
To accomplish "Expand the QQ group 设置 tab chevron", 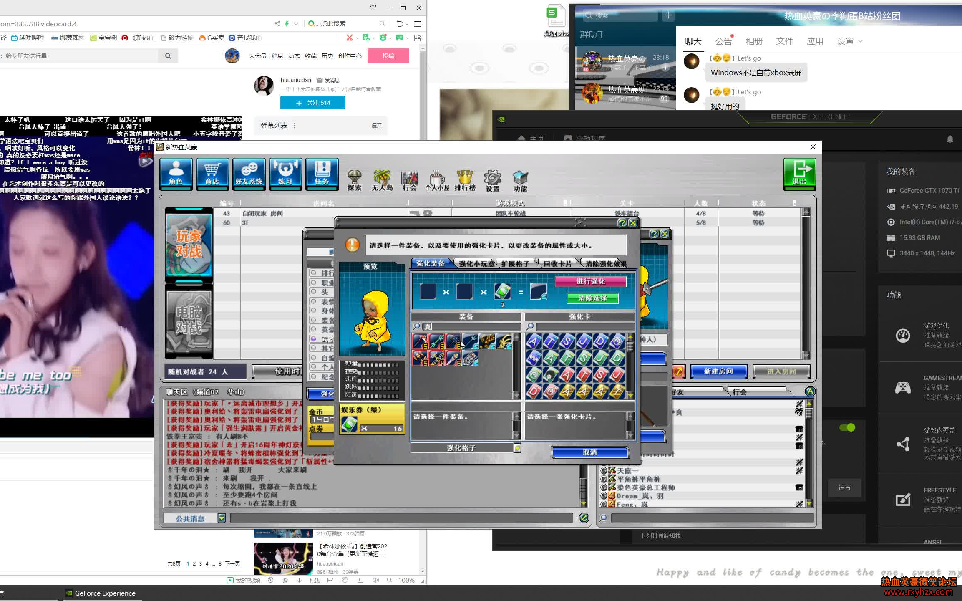I will [860, 41].
